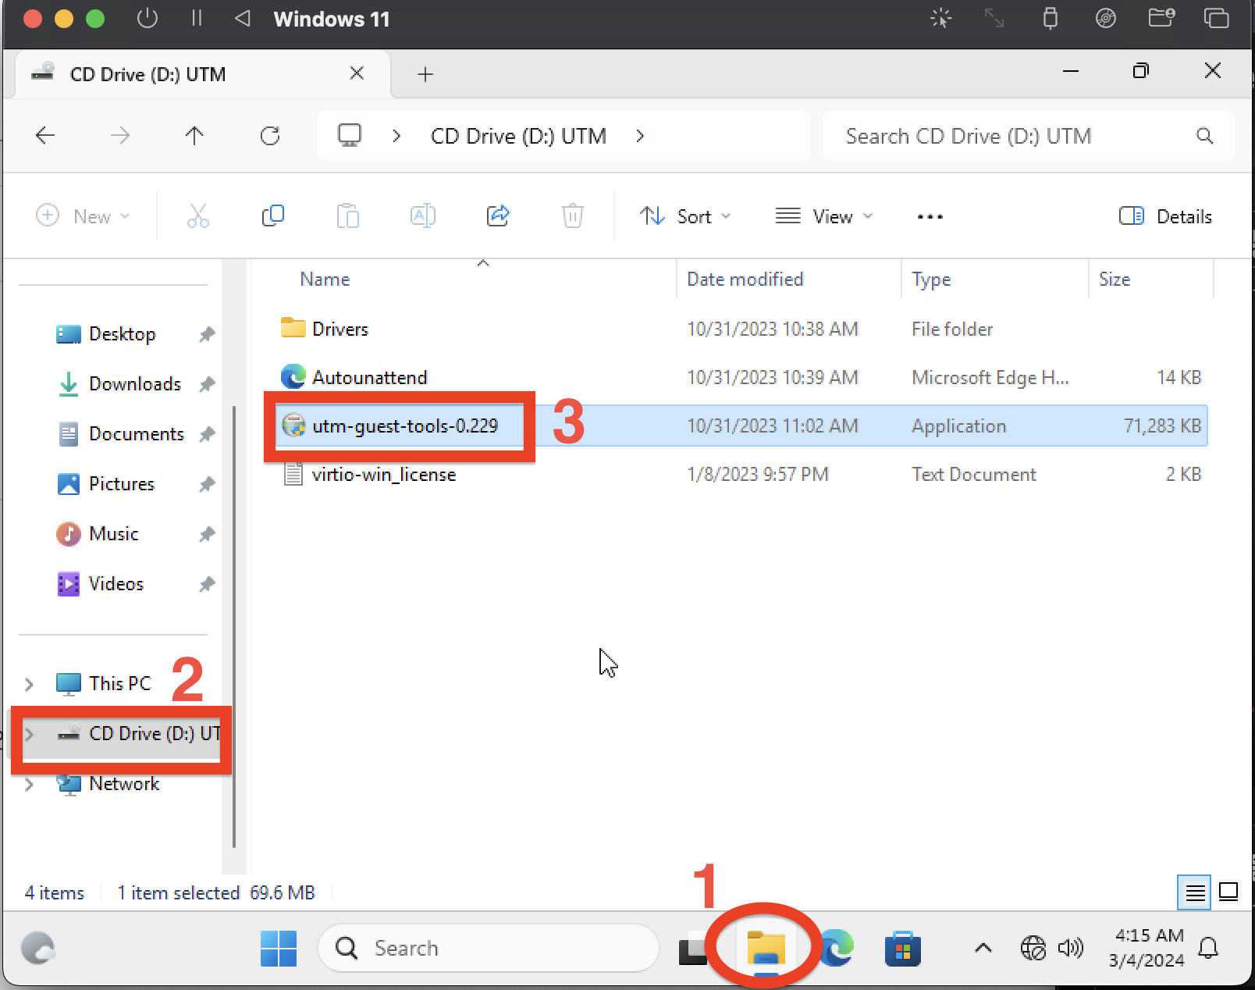Unpin Desktop via its pin icon
1255x990 pixels.
click(x=207, y=334)
